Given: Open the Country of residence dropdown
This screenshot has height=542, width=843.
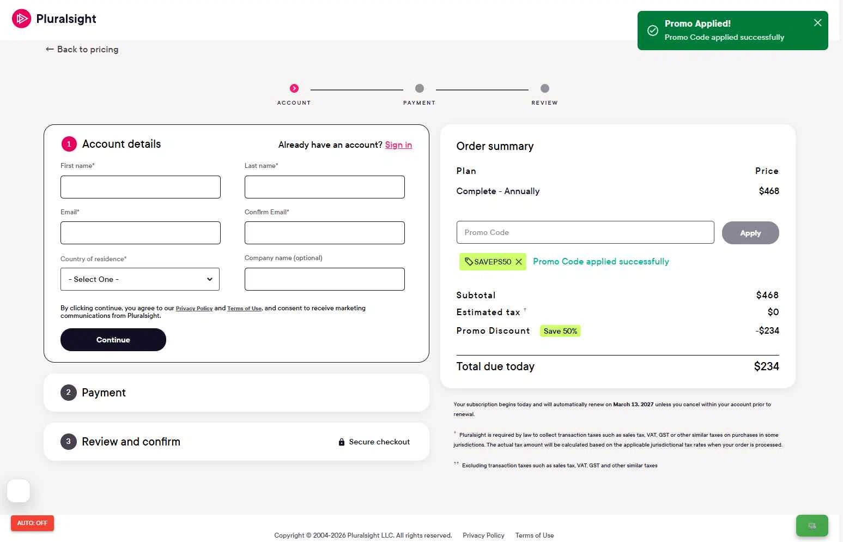Looking at the screenshot, I should pyautogui.click(x=140, y=279).
